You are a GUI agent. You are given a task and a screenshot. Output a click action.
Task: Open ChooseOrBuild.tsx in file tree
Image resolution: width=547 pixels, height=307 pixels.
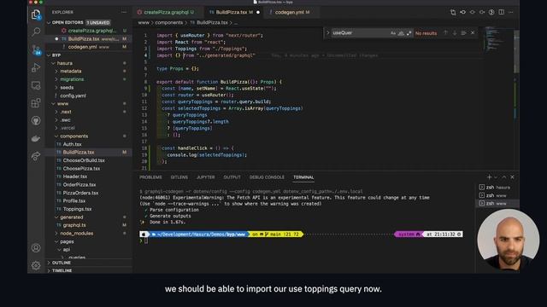click(84, 160)
